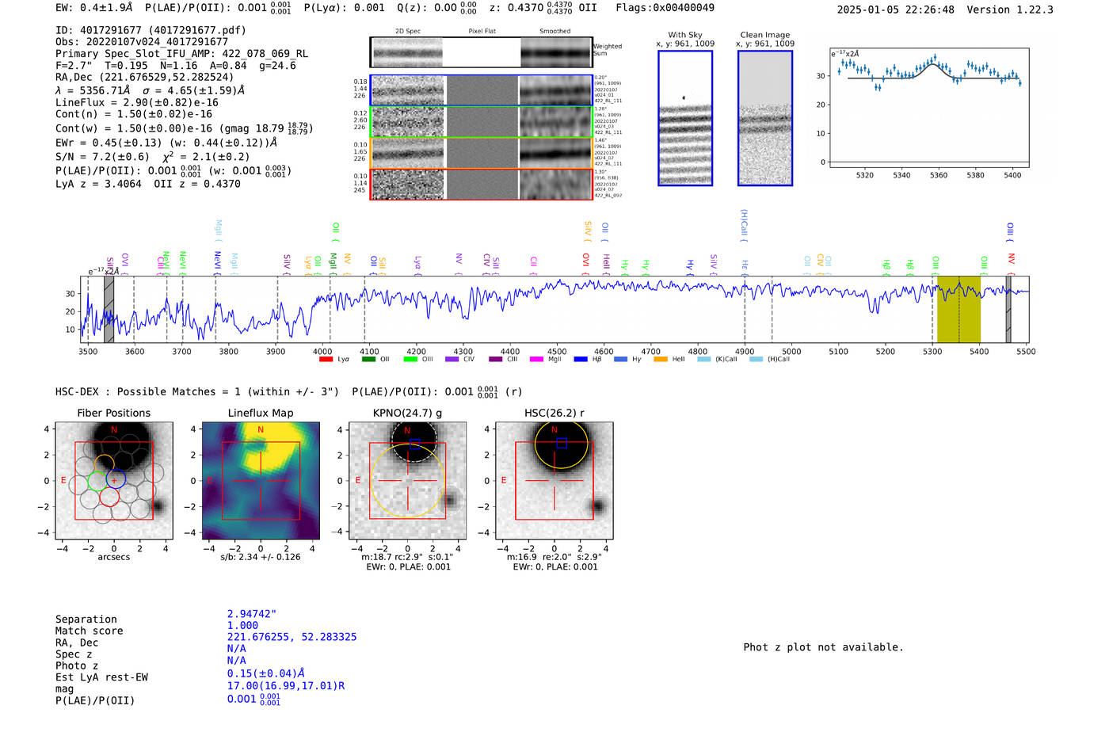Click the magenta MgII legend swatch
The image size is (1109, 755).
[537, 359]
